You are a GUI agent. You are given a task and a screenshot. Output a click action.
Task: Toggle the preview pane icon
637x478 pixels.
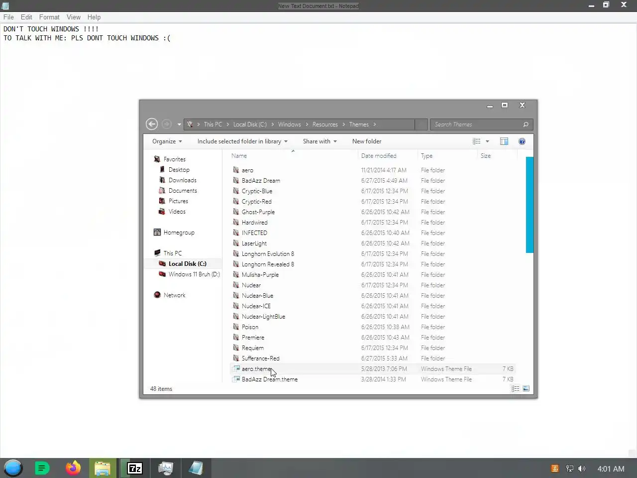click(504, 141)
